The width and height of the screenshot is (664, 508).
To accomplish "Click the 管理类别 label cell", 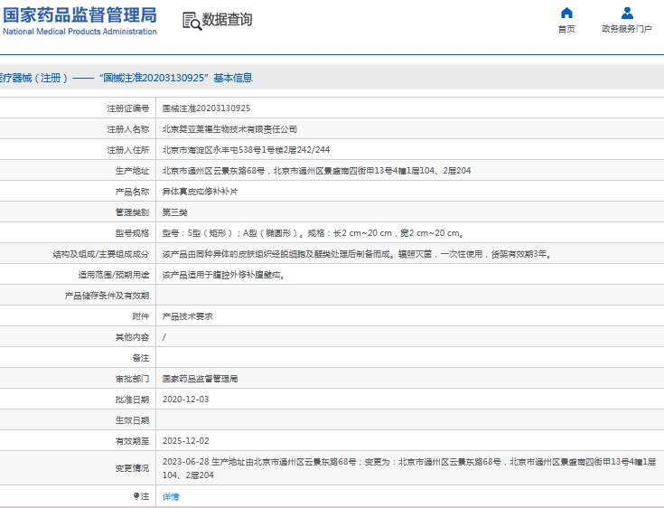I will [x=132, y=212].
